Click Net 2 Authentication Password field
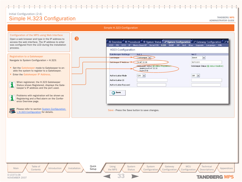 206,85
